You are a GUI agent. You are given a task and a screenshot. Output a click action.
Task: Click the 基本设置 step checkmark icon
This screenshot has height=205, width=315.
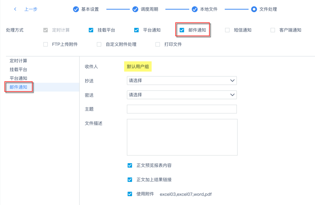click(x=76, y=9)
